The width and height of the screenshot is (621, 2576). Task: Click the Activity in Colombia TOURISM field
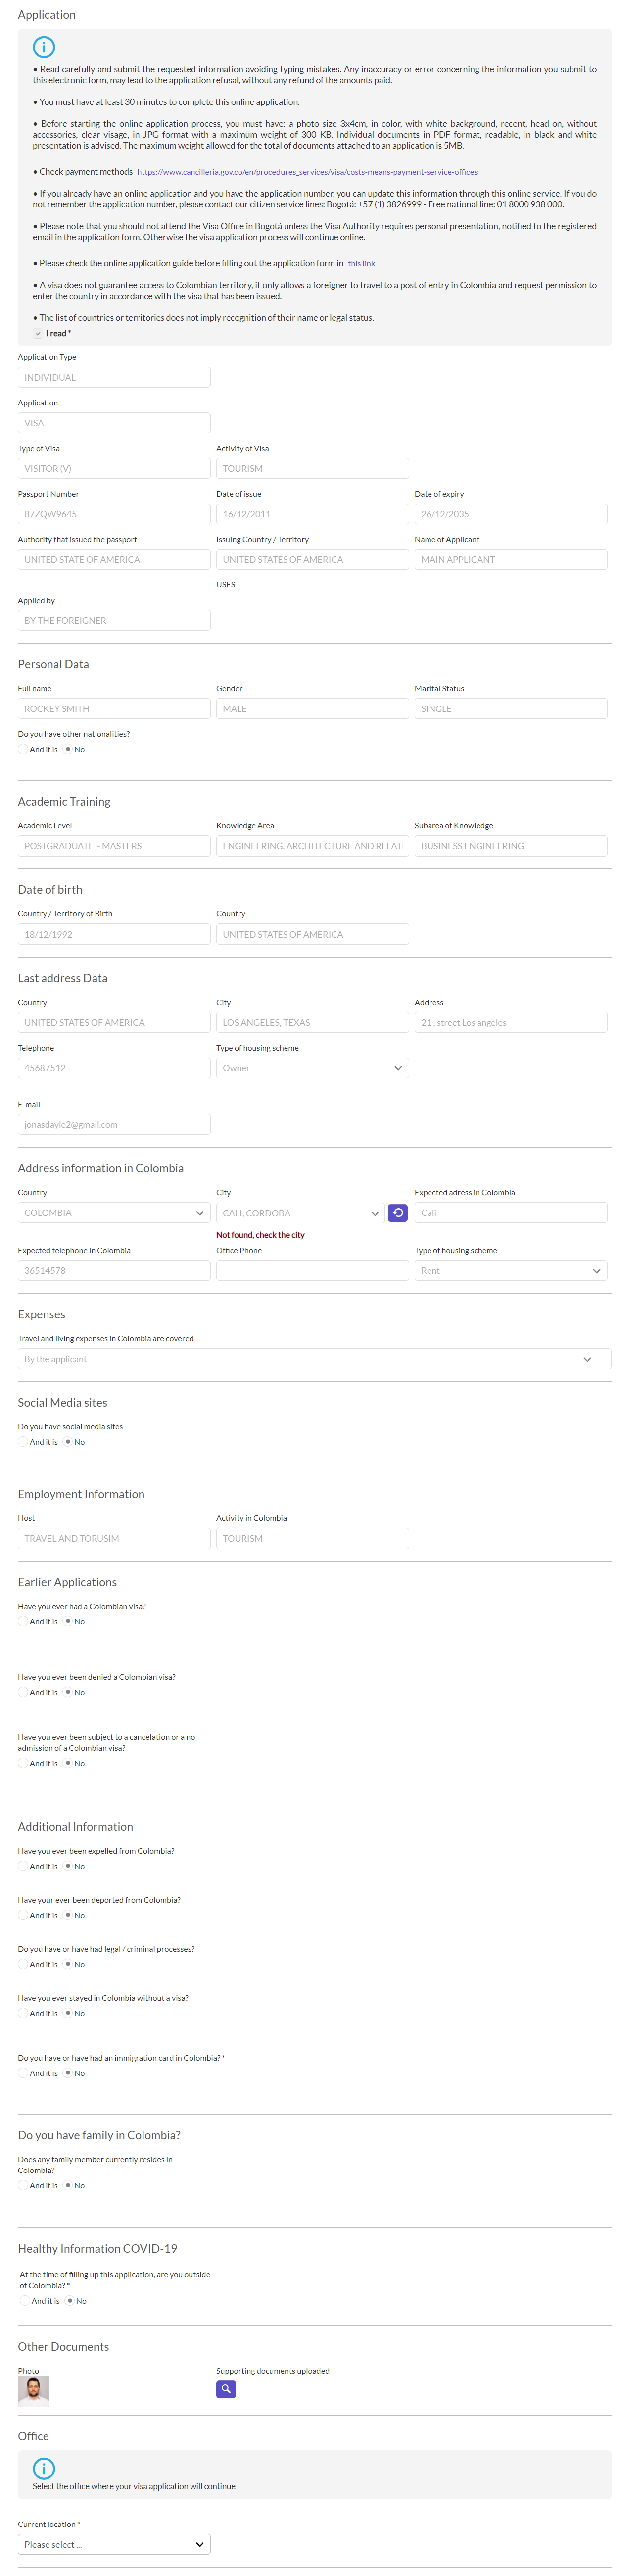pyautogui.click(x=312, y=1539)
